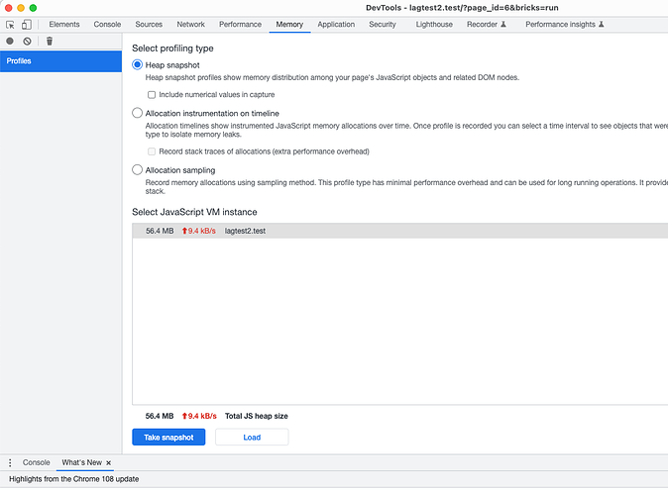Image resolution: width=668 pixels, height=495 pixels.
Task: Switch to the Console tab in the drawer
Action: pyautogui.click(x=37, y=462)
